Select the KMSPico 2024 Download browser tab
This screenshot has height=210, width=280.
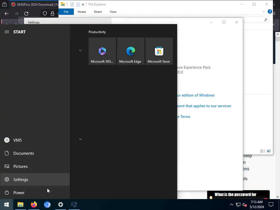(35, 4)
